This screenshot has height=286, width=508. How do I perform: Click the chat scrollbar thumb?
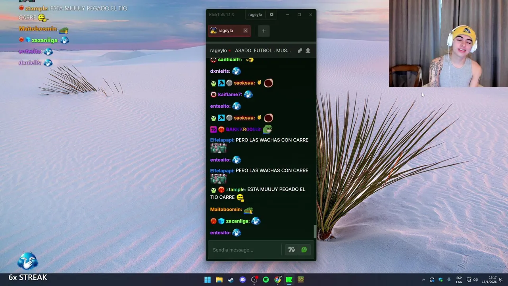point(315,232)
